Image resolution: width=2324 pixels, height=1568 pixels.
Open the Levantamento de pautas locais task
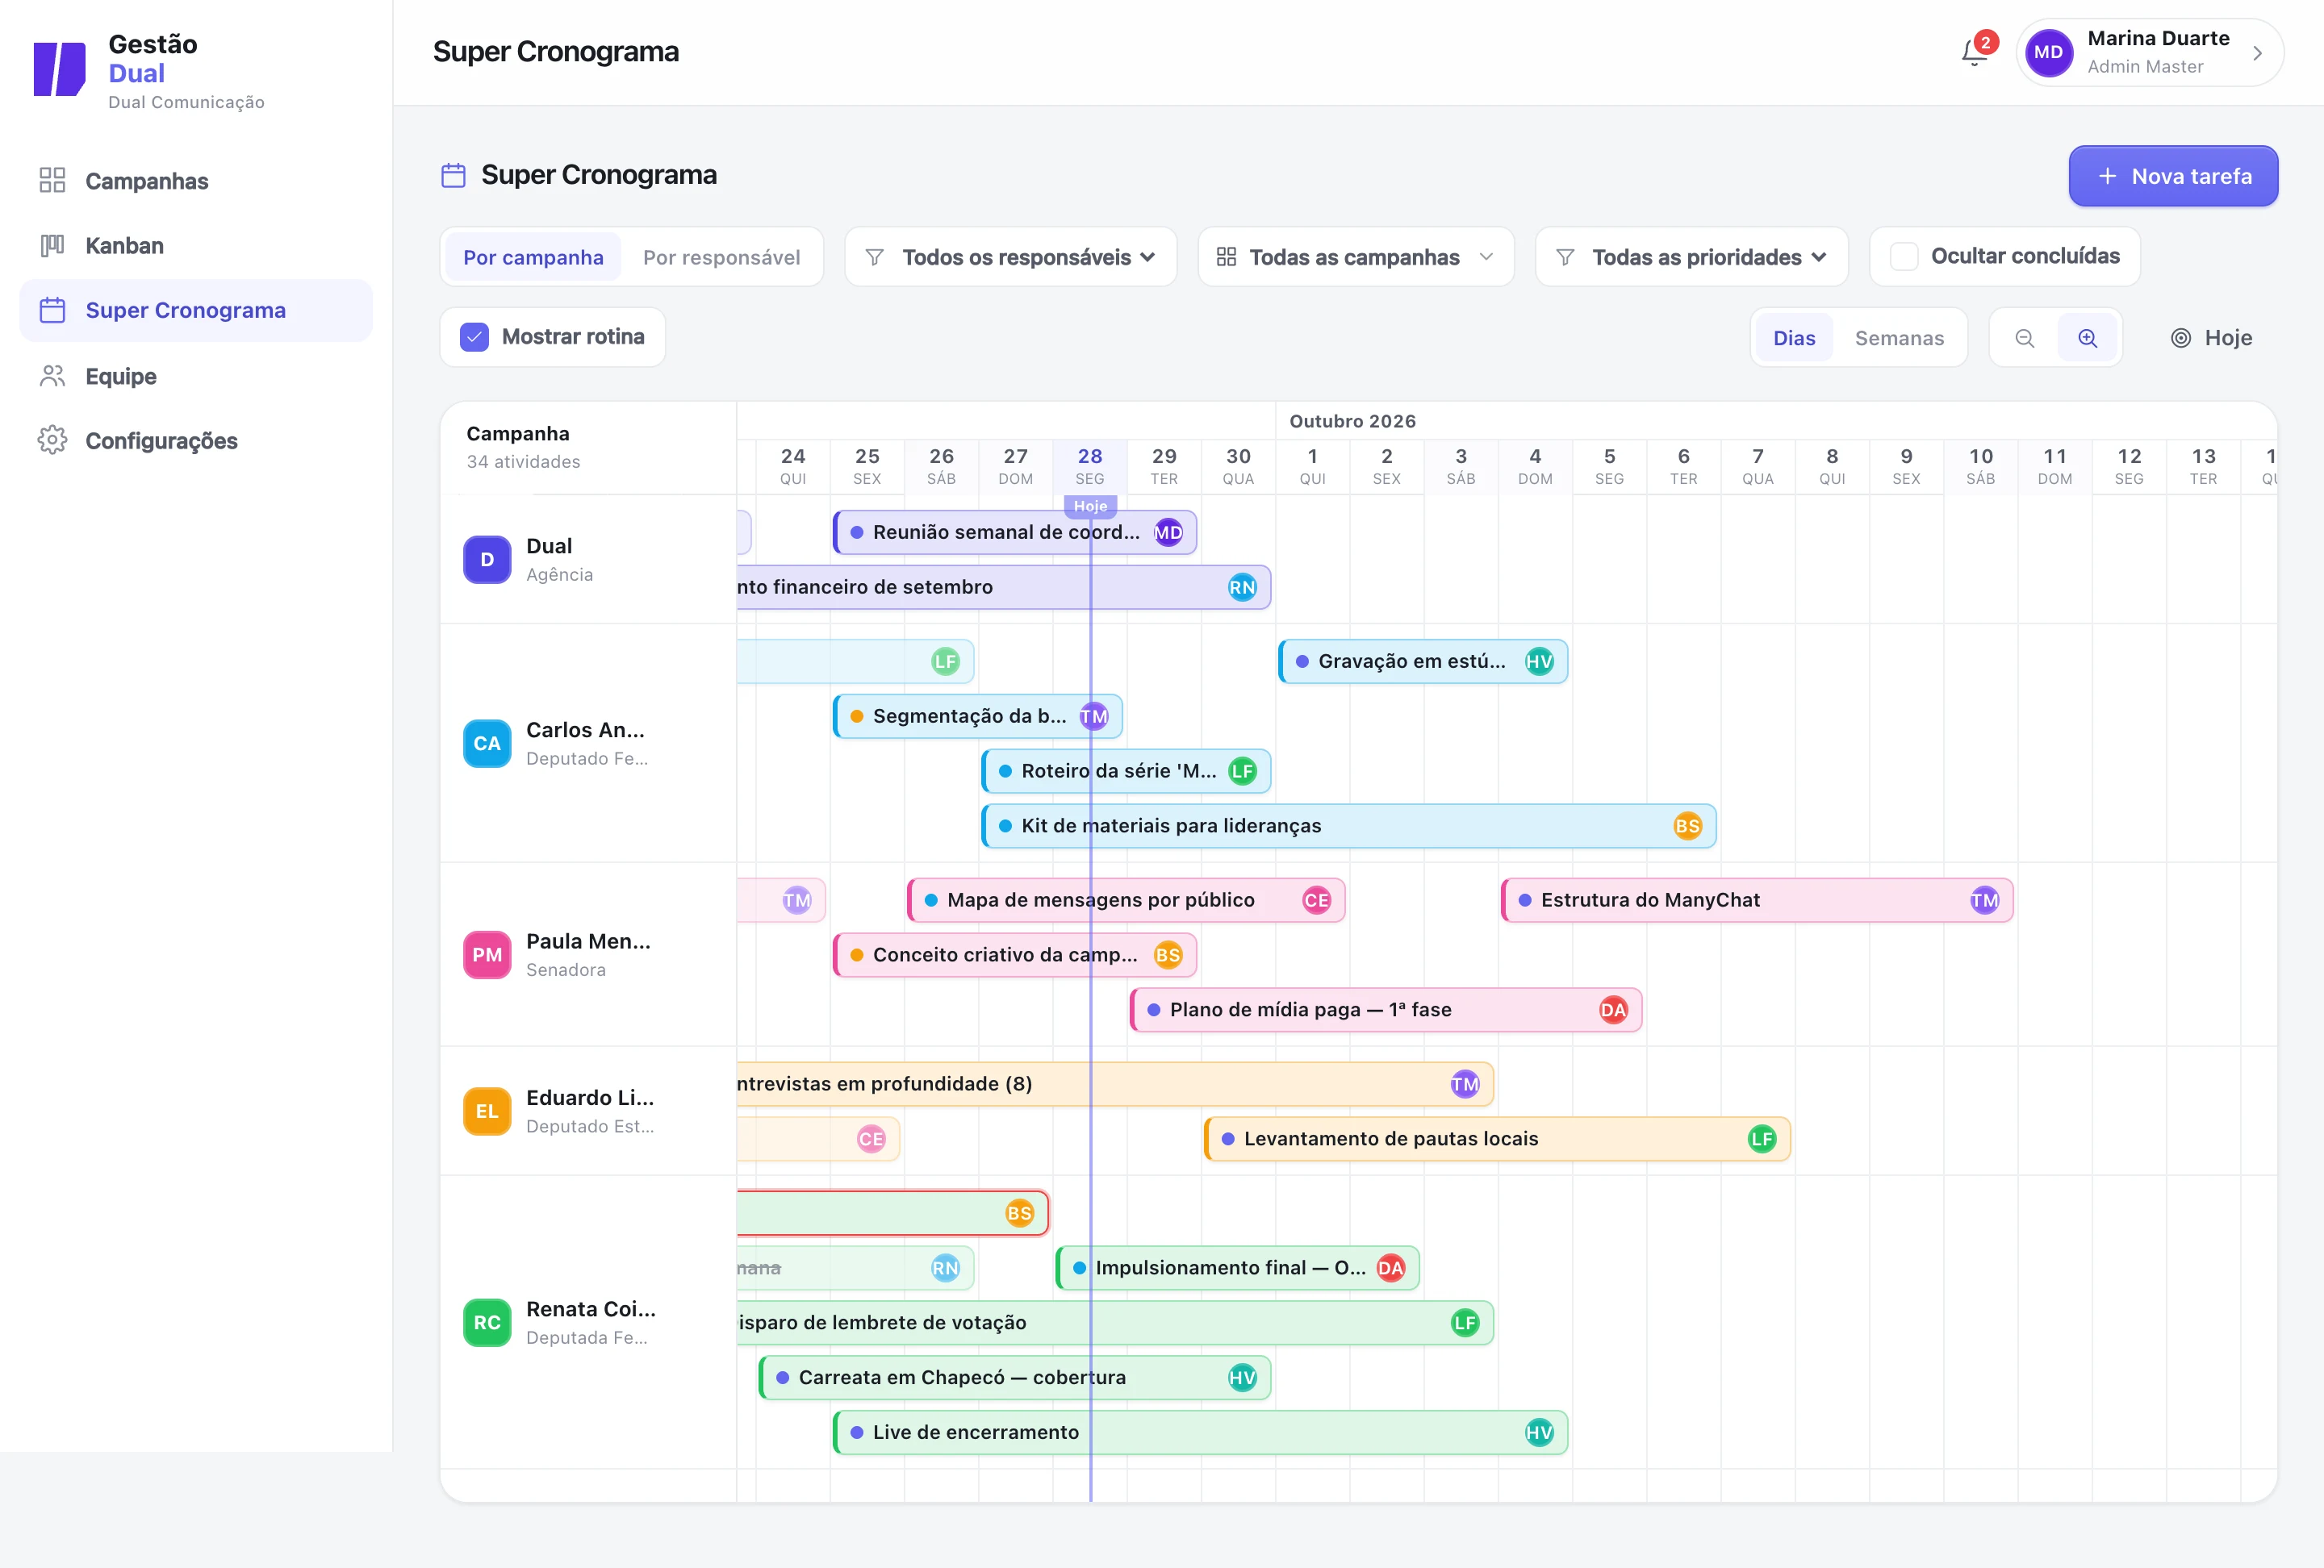[1497, 1139]
